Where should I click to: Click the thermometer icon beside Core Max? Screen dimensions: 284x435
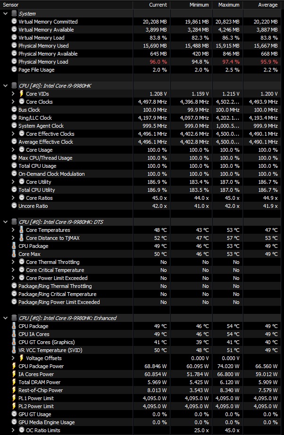[14, 254]
